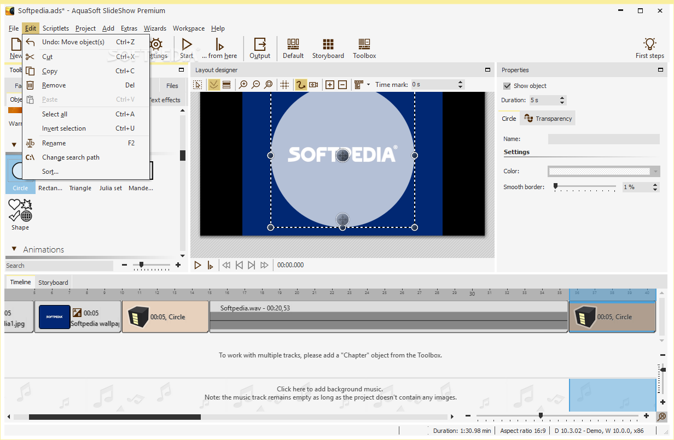Click the '... from here' play icon
Viewport: 674px width, 440px height.
219,44
